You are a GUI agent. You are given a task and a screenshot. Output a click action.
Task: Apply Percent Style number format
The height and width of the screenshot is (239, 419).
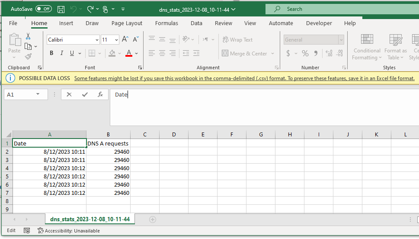pos(305,53)
